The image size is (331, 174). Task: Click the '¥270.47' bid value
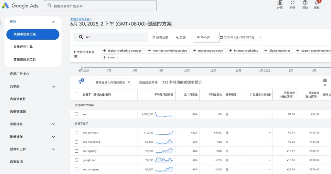pyautogui.click(x=314, y=169)
